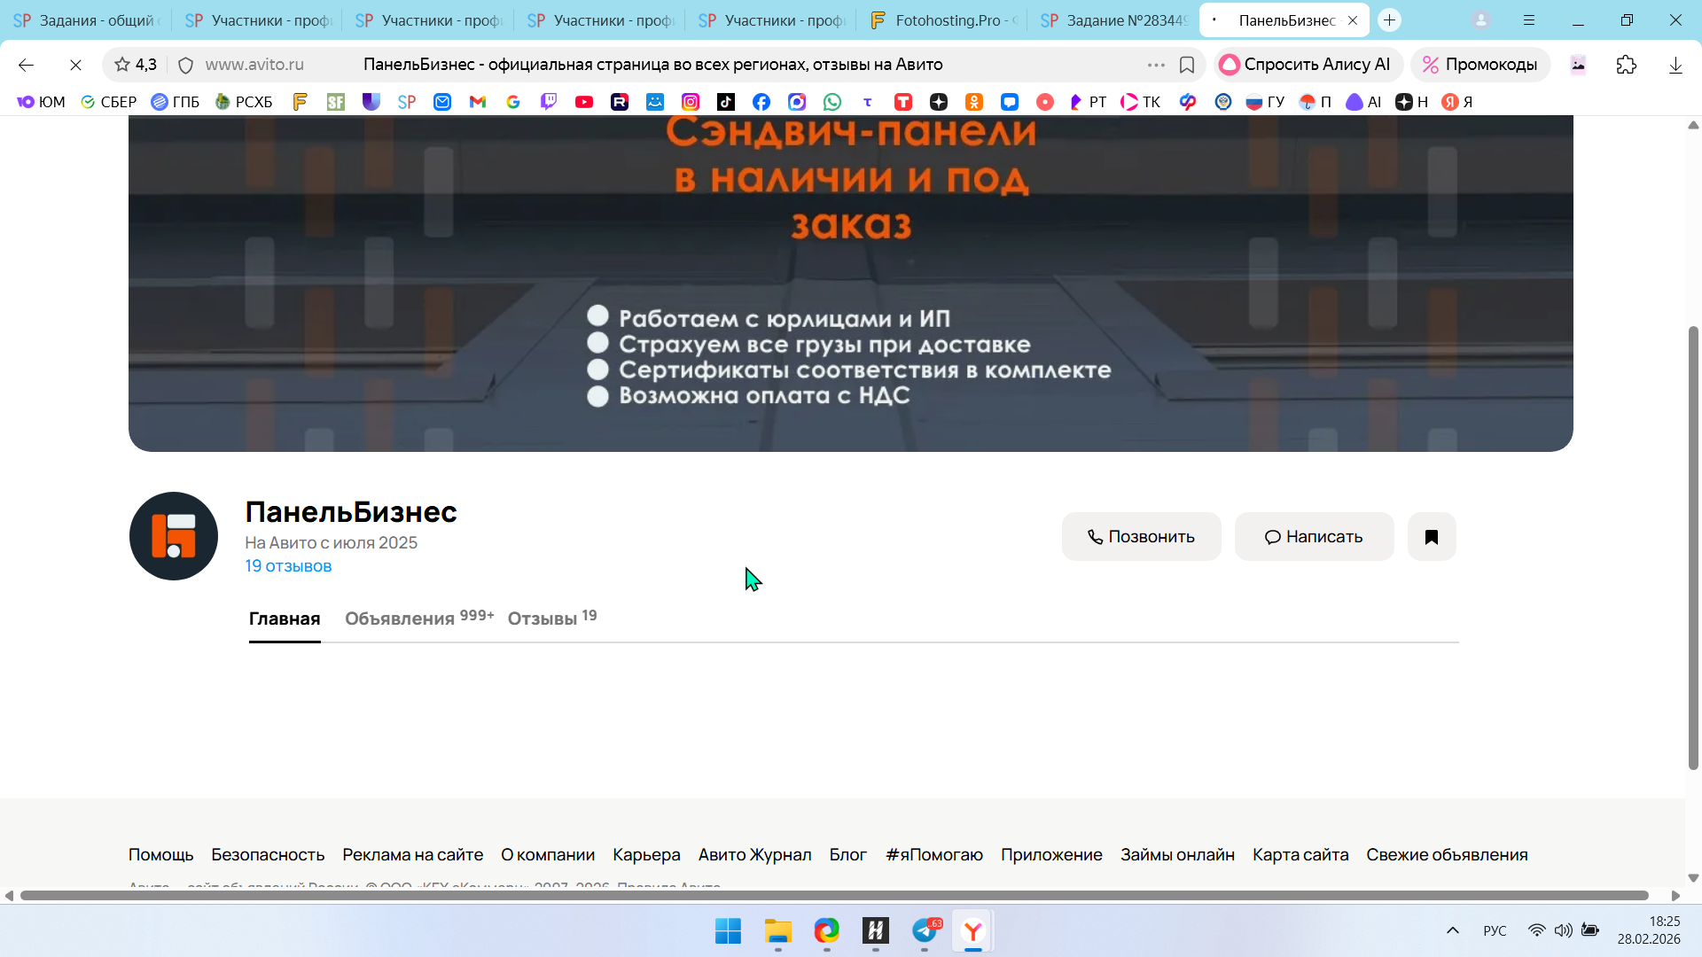Open the browser extensions puzzle icon
The image size is (1702, 957).
(x=1627, y=65)
